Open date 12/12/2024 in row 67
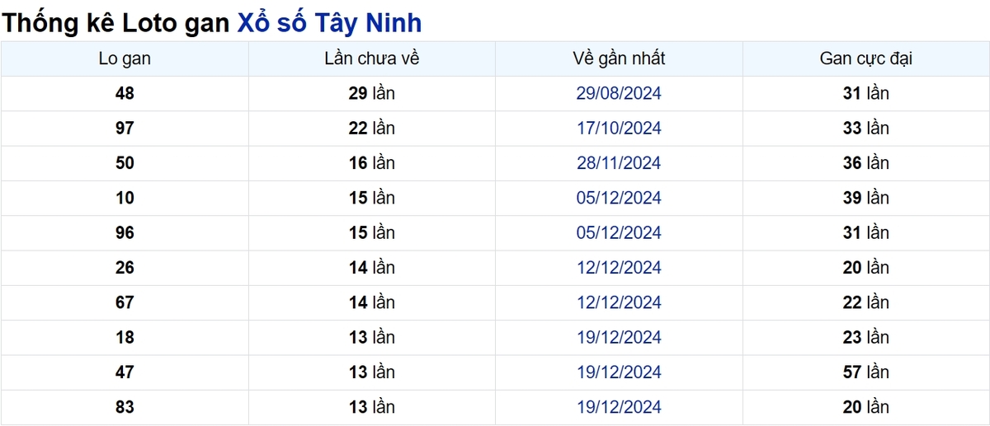This screenshot has width=990, height=426. pyautogui.click(x=619, y=302)
